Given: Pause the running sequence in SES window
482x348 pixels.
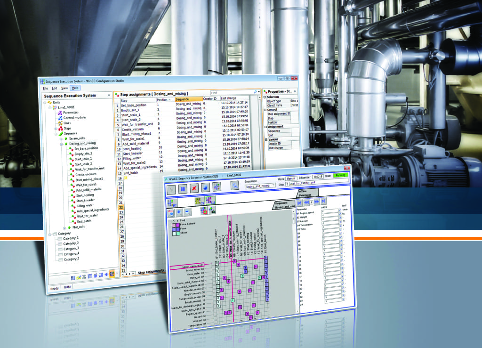Looking at the screenshot, I should click(x=183, y=189).
